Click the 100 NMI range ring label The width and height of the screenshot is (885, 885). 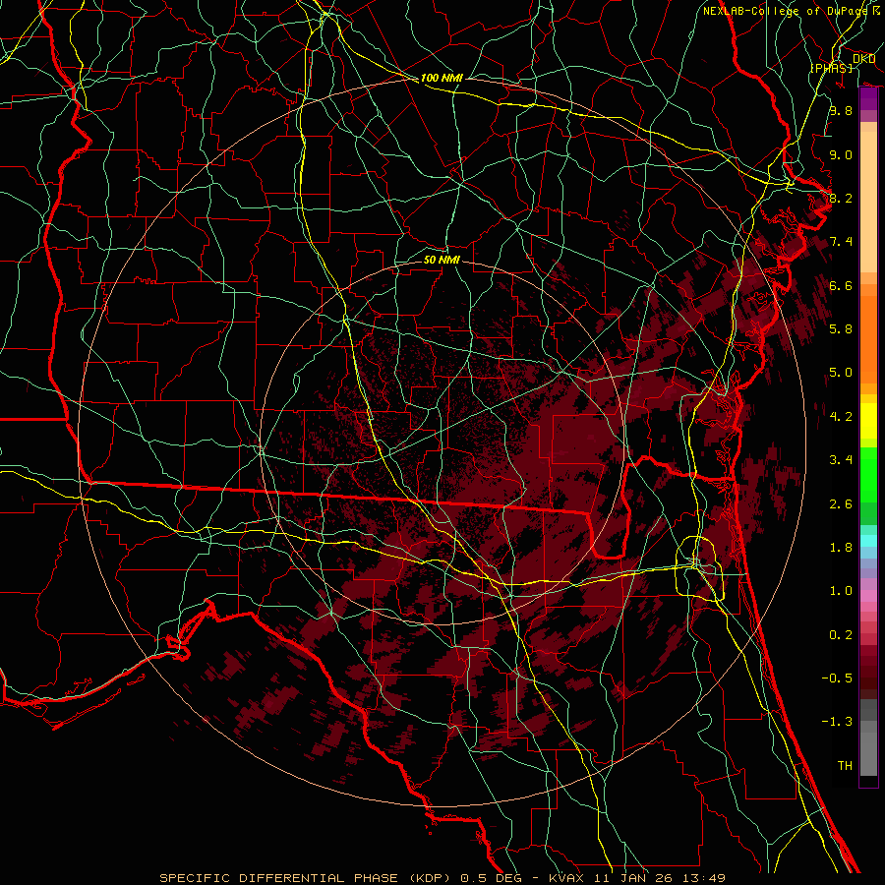(x=441, y=78)
